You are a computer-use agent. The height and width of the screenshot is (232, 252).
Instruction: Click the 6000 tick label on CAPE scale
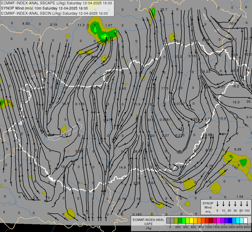click(247, 227)
